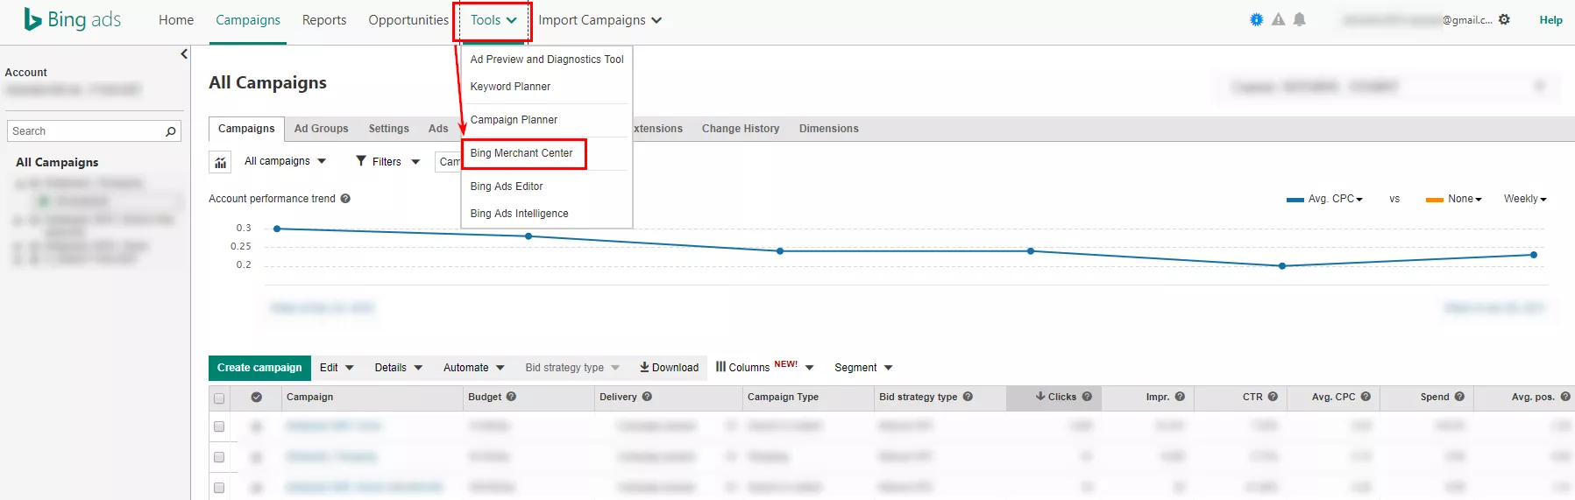Toggle the performance chart icon button
Image resolution: width=1575 pixels, height=500 pixels.
coord(220,162)
